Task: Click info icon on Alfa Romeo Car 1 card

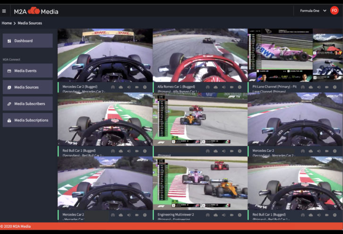Action: pyautogui.click(x=240, y=87)
